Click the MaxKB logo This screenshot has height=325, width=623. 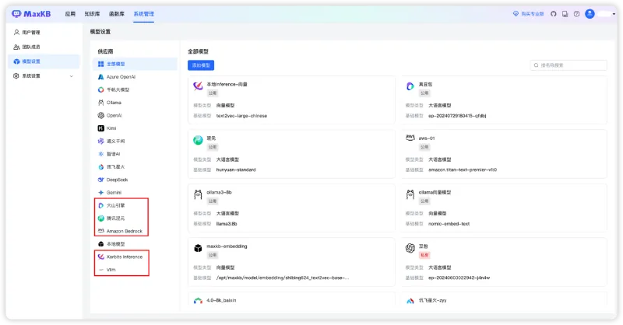pyautogui.click(x=31, y=14)
